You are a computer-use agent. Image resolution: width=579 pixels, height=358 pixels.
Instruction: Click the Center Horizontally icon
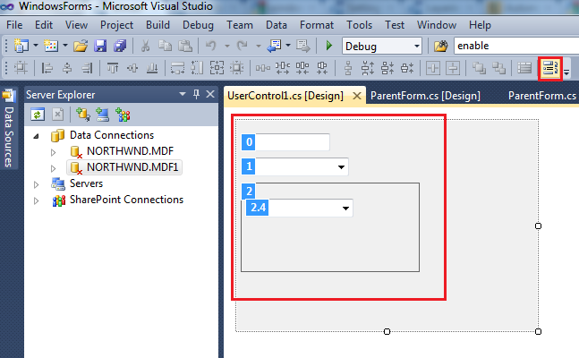click(433, 68)
